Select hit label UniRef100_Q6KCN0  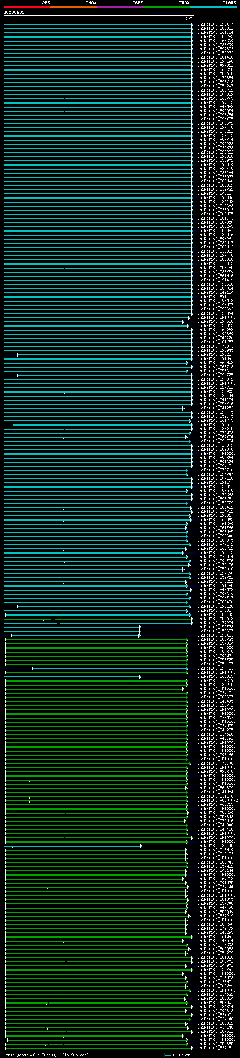click(x=215, y=41)
